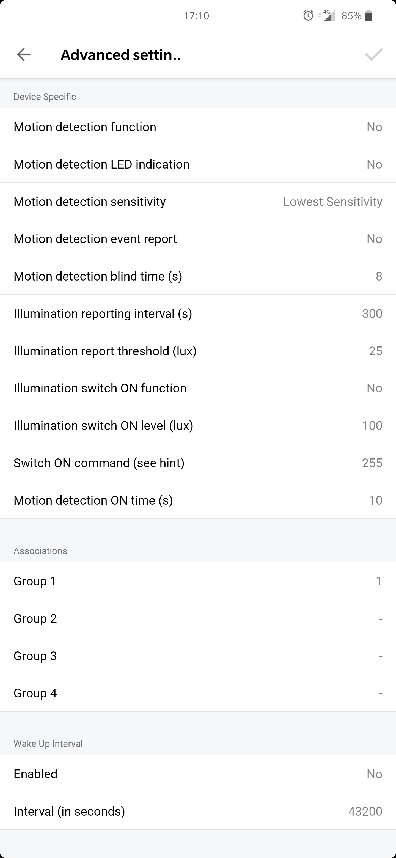Image resolution: width=396 pixels, height=858 pixels.
Task: Select Association Group 4 row
Action: coord(198,693)
